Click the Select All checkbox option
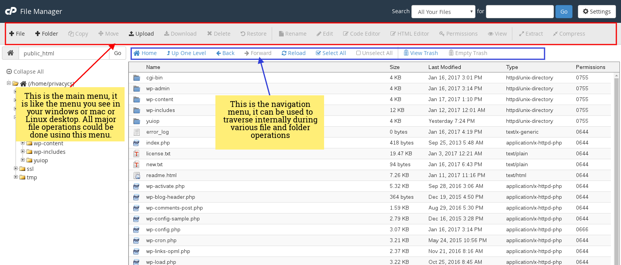This screenshot has height=265, width=621. coord(331,53)
